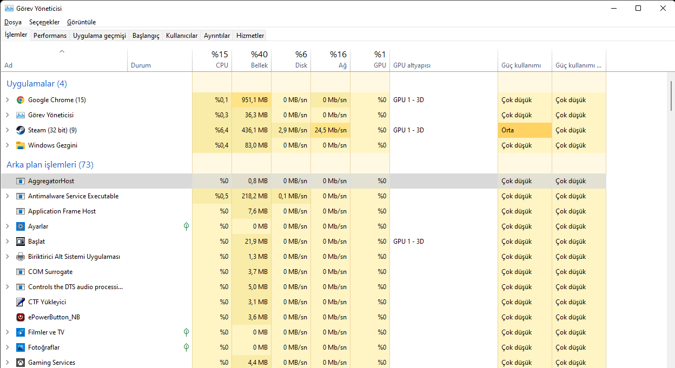
Task: Sort processes by GPU column
Action: (x=370, y=61)
